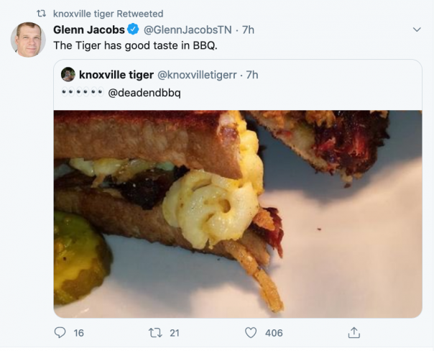Click the @knoxvilletigerr handle
Image resolution: width=434 pixels, height=351 pixels.
tap(197, 75)
